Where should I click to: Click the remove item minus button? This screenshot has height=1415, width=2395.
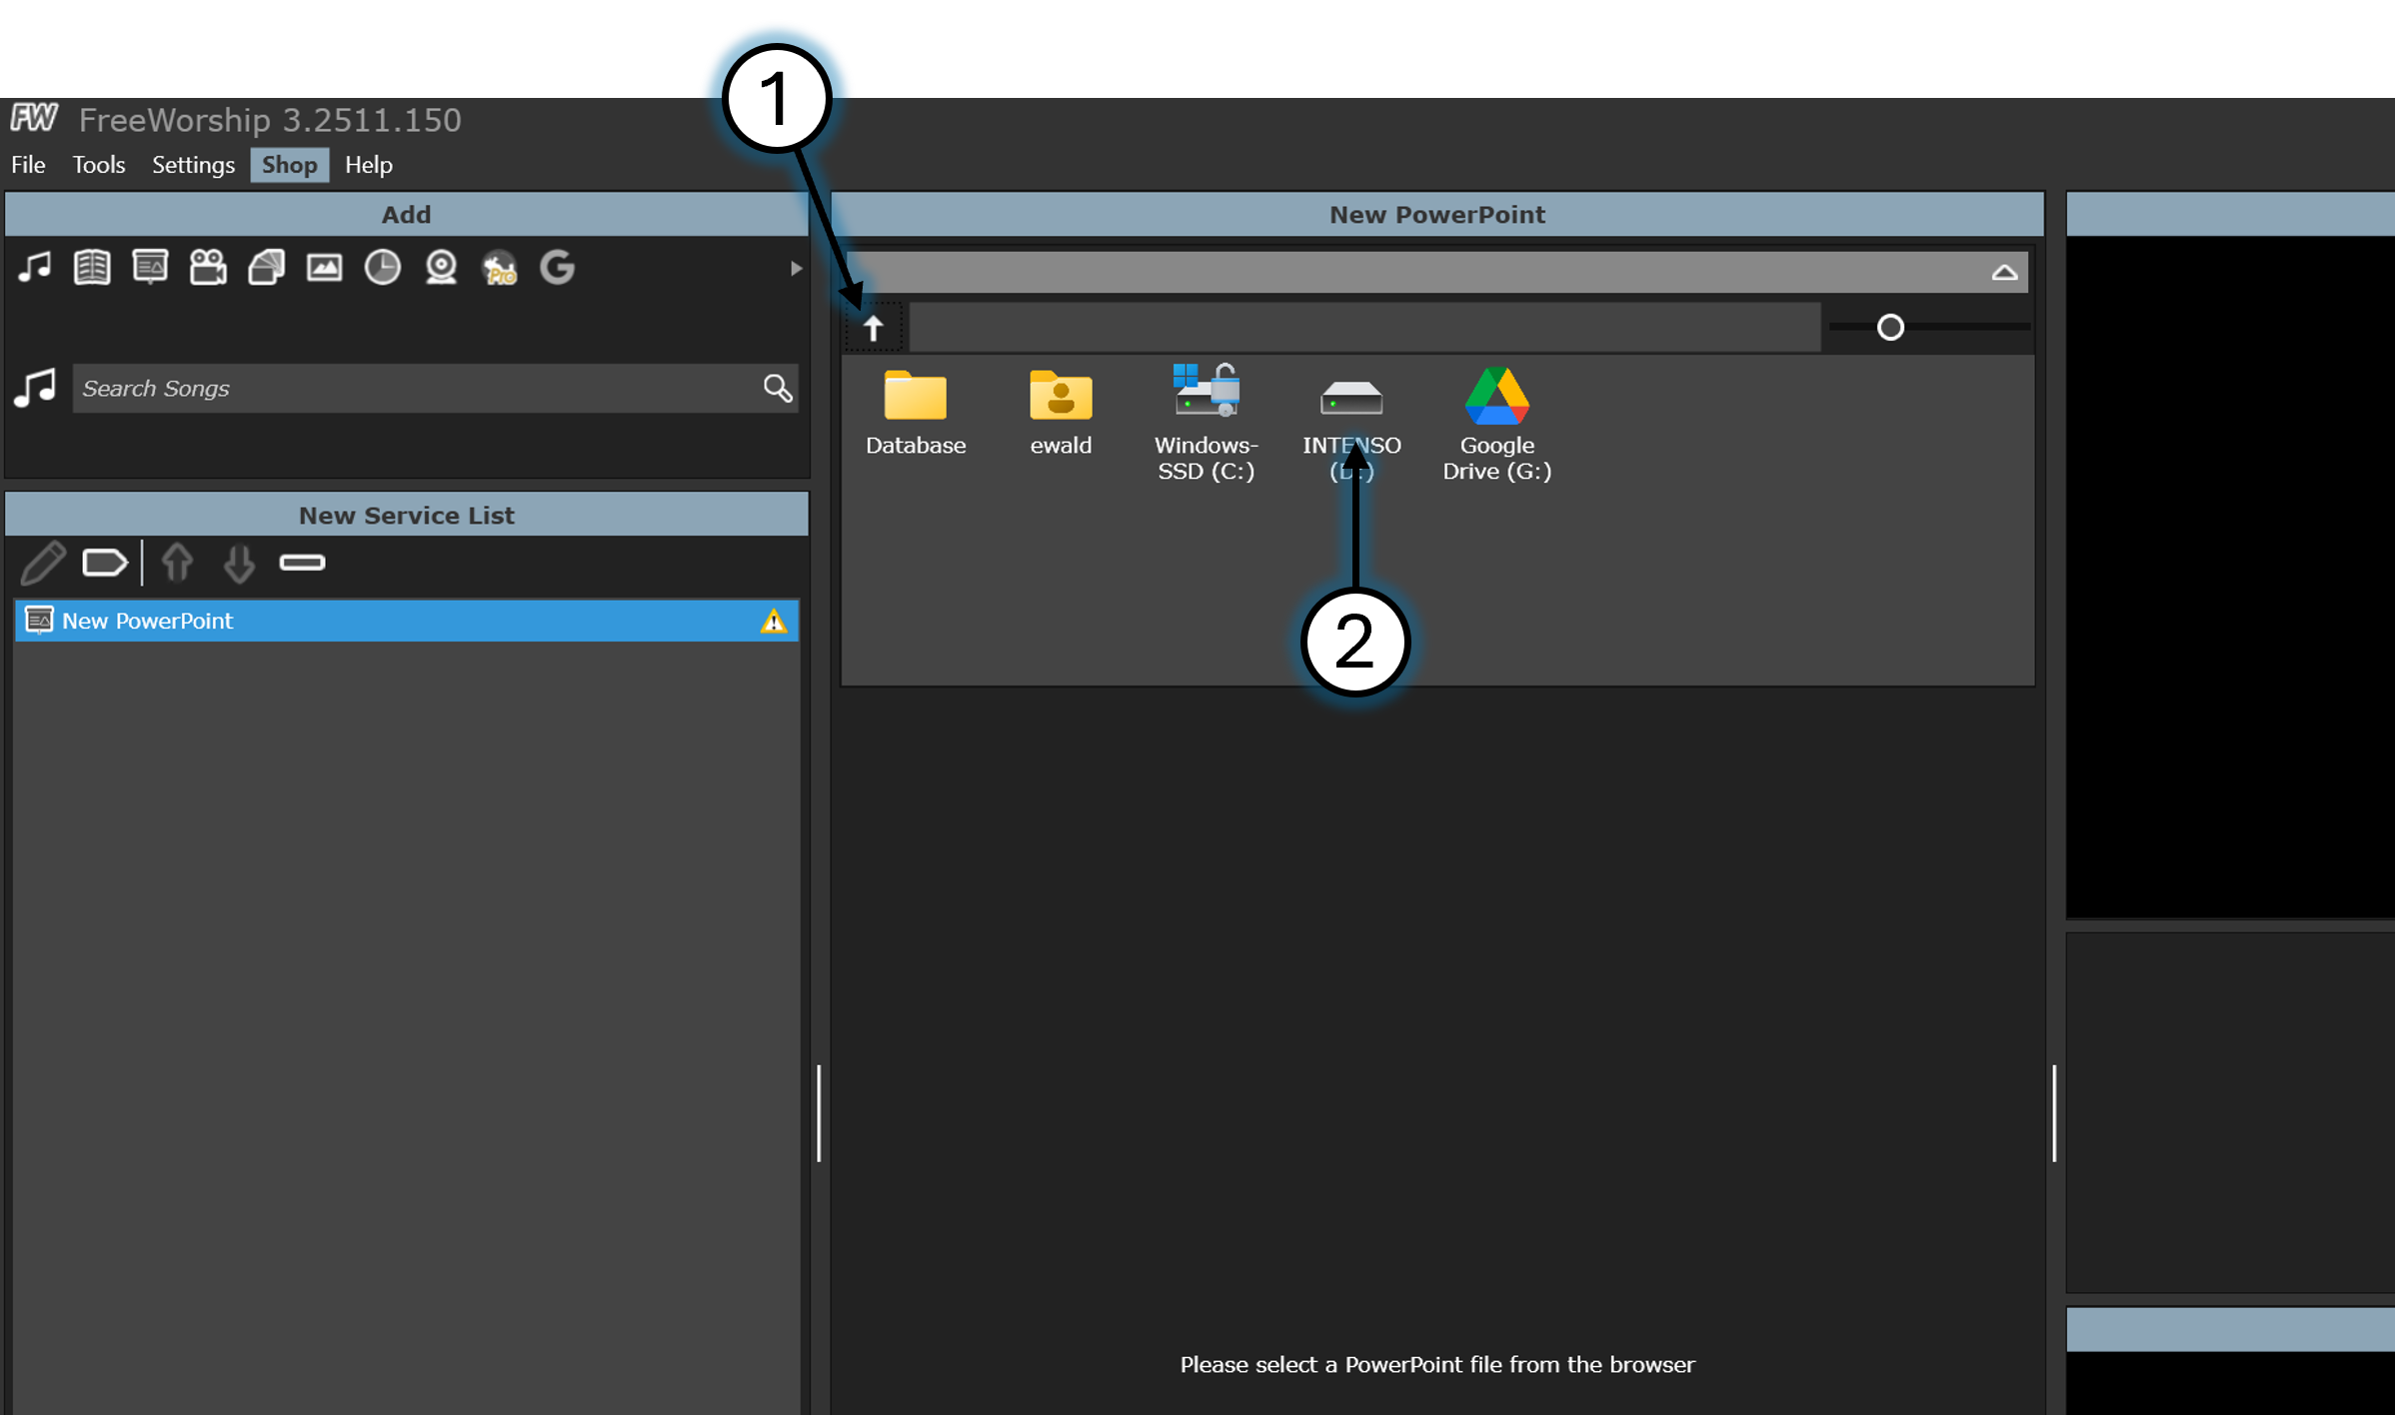(302, 564)
